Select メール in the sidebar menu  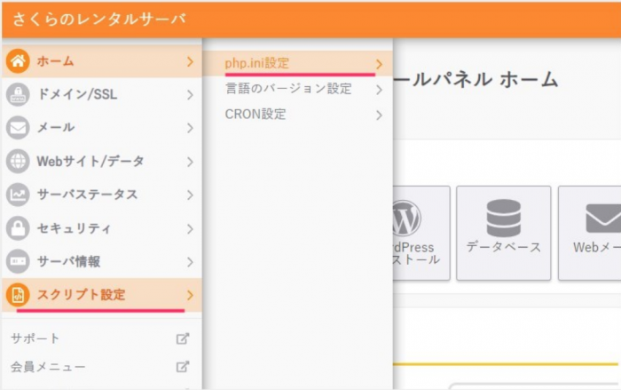coord(102,128)
